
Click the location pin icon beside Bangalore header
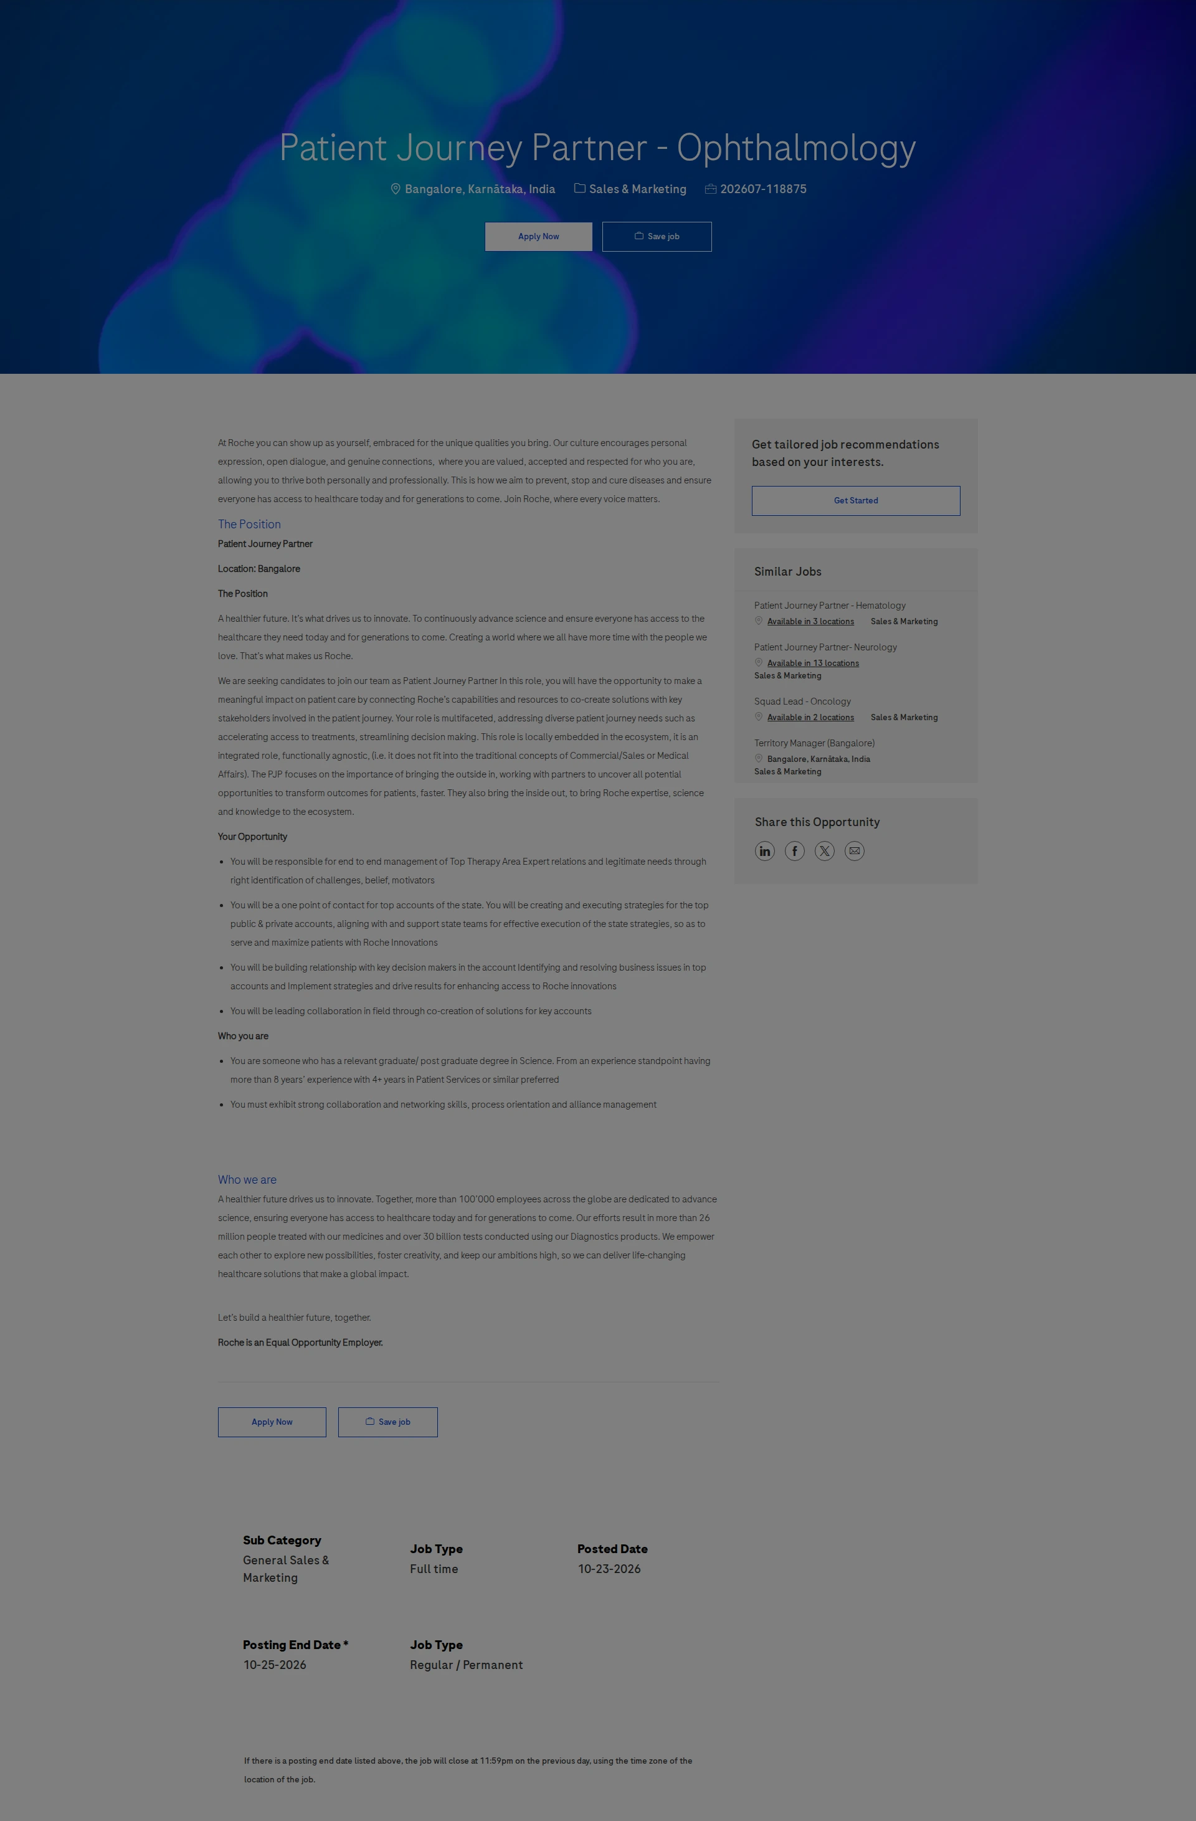[396, 189]
